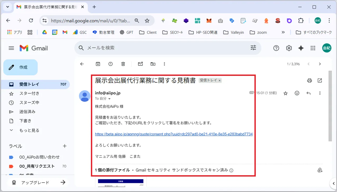Go to the next email arrow
This screenshot has width=337, height=192.
click(x=320, y=64)
